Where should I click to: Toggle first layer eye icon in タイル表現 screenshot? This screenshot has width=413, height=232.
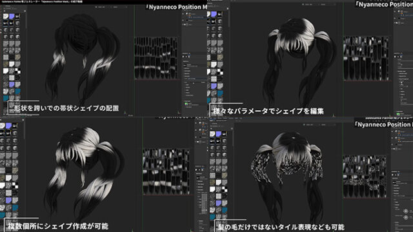click(392, 131)
